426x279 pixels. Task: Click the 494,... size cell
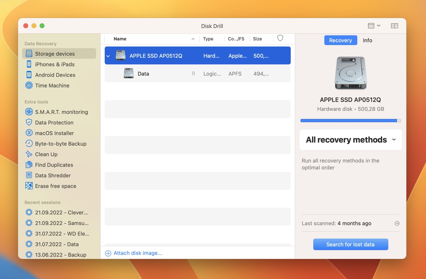click(x=261, y=74)
